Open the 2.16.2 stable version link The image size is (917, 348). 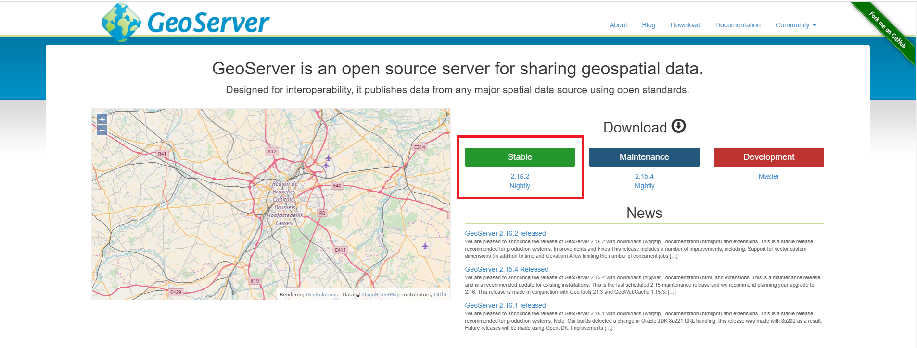click(x=520, y=176)
